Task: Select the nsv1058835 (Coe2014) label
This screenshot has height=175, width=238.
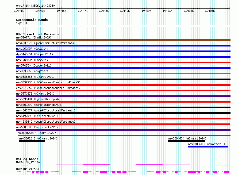Action: click(x=32, y=60)
